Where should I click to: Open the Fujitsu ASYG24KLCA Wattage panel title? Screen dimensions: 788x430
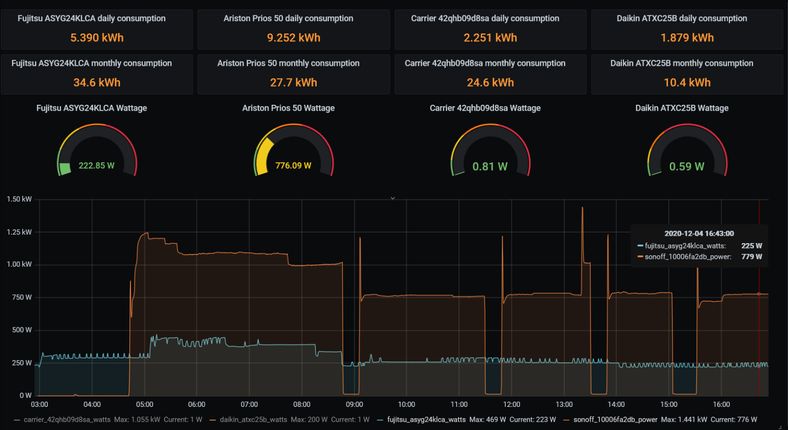(x=92, y=108)
